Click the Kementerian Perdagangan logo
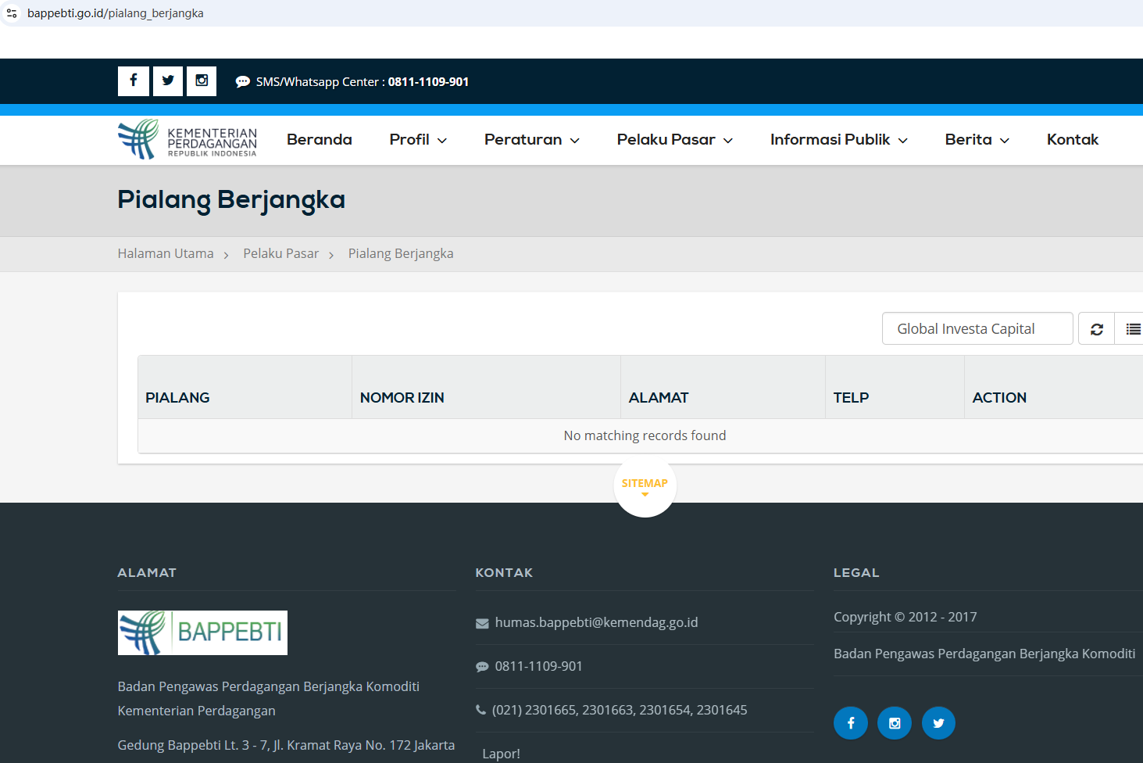1143x763 pixels. [188, 140]
